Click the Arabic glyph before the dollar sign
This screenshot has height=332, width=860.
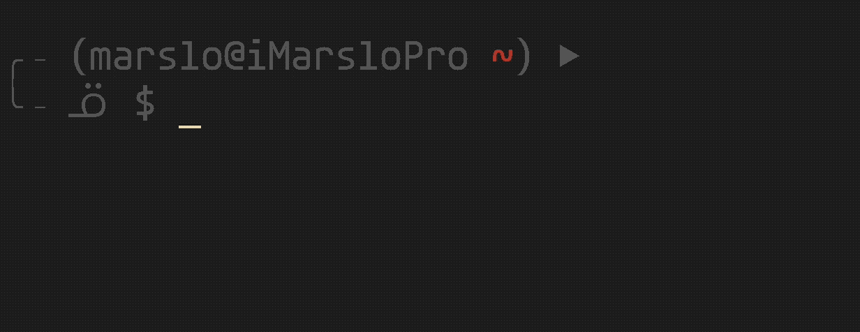point(88,104)
